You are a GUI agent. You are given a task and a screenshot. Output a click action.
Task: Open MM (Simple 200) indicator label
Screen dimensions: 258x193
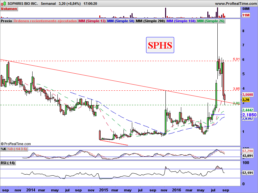(150, 21)
